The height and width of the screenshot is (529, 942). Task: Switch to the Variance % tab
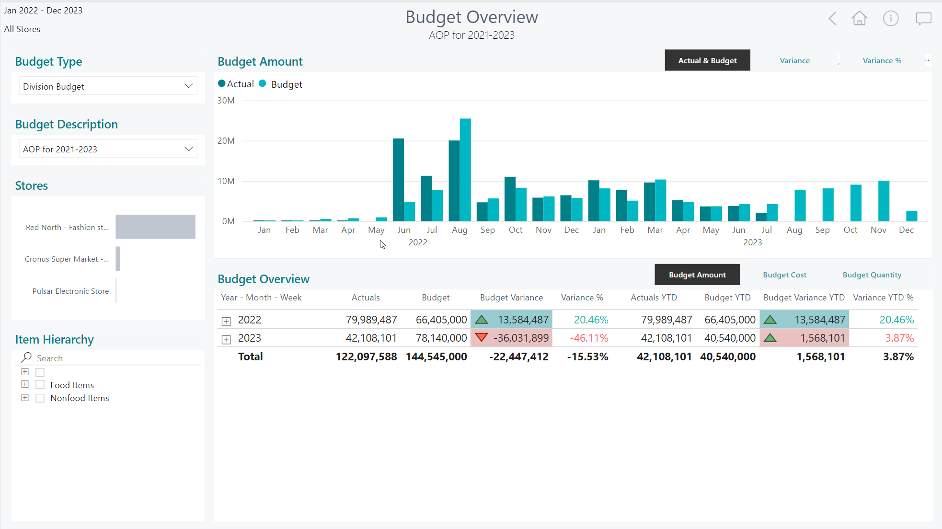[x=882, y=60]
